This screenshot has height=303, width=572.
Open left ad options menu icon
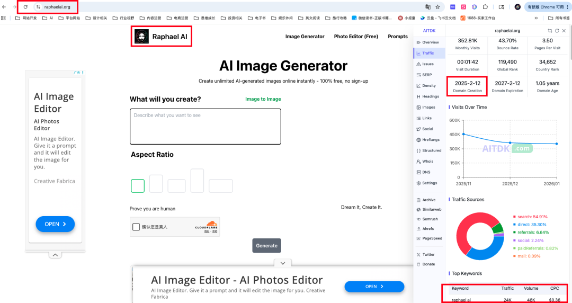pos(83,72)
